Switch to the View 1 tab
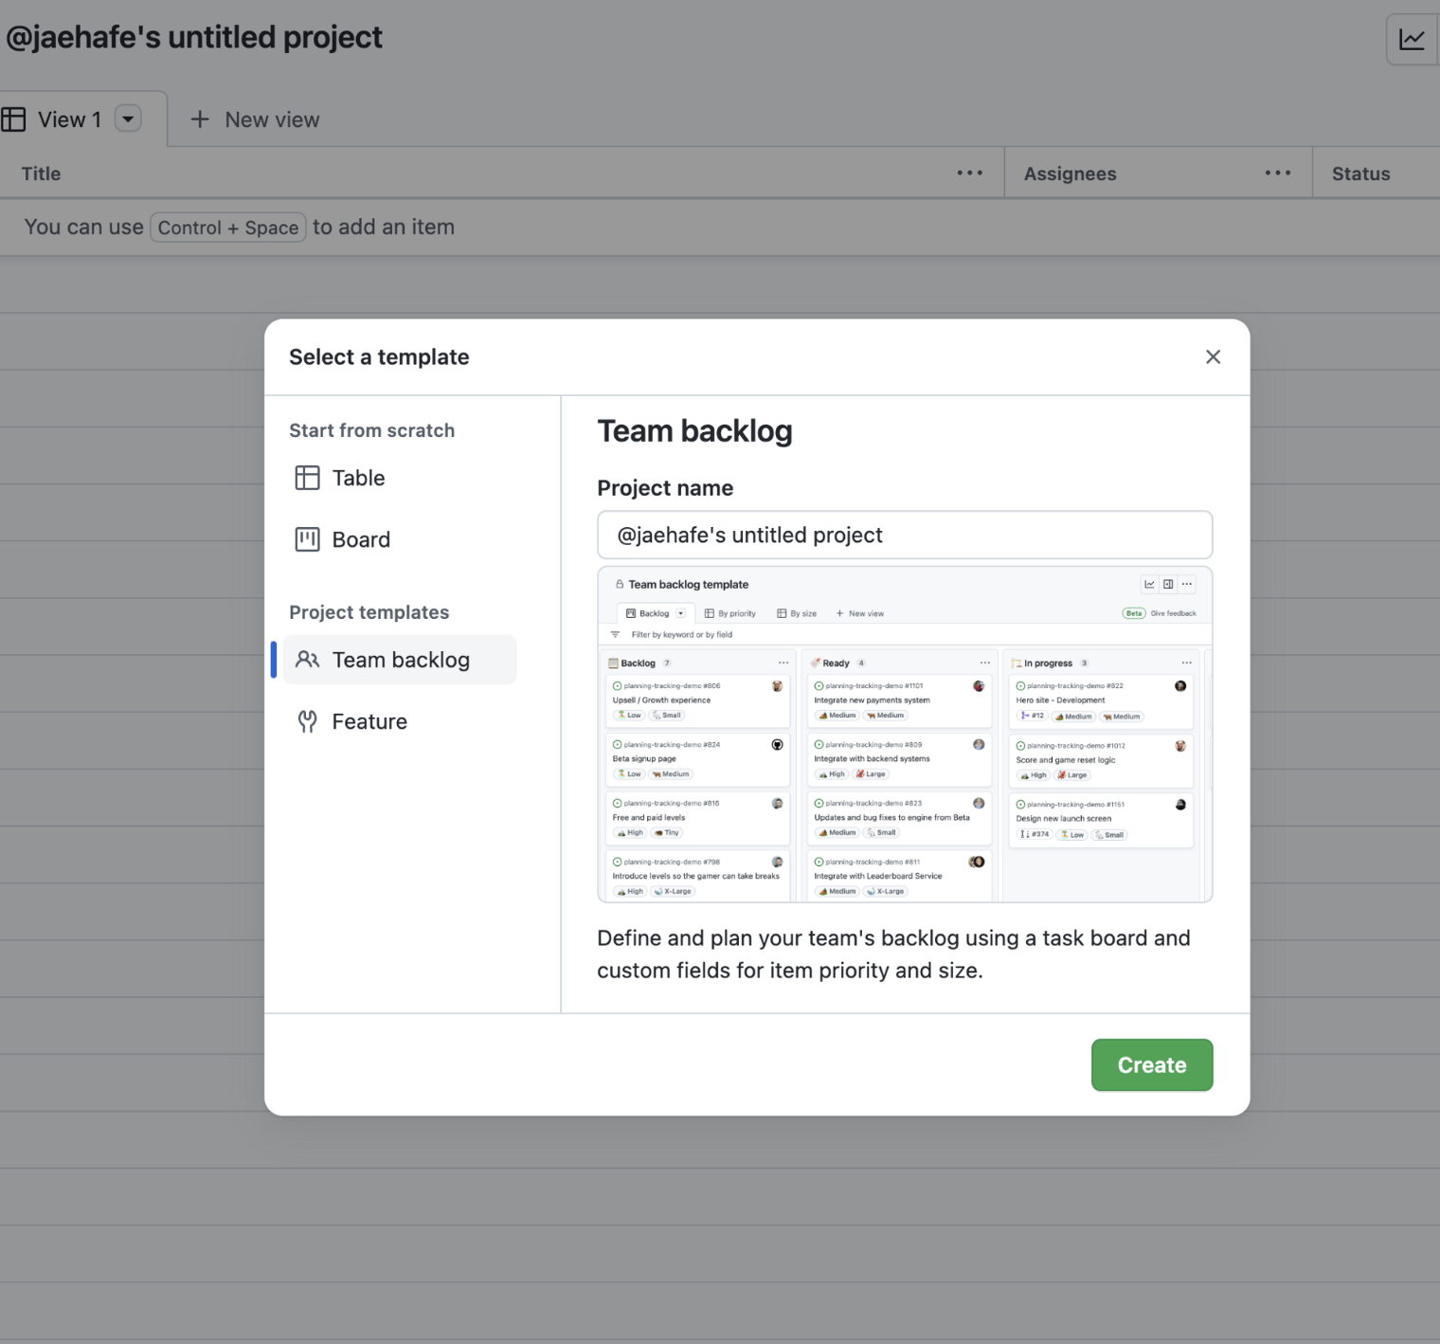This screenshot has width=1440, height=1344. tap(69, 119)
